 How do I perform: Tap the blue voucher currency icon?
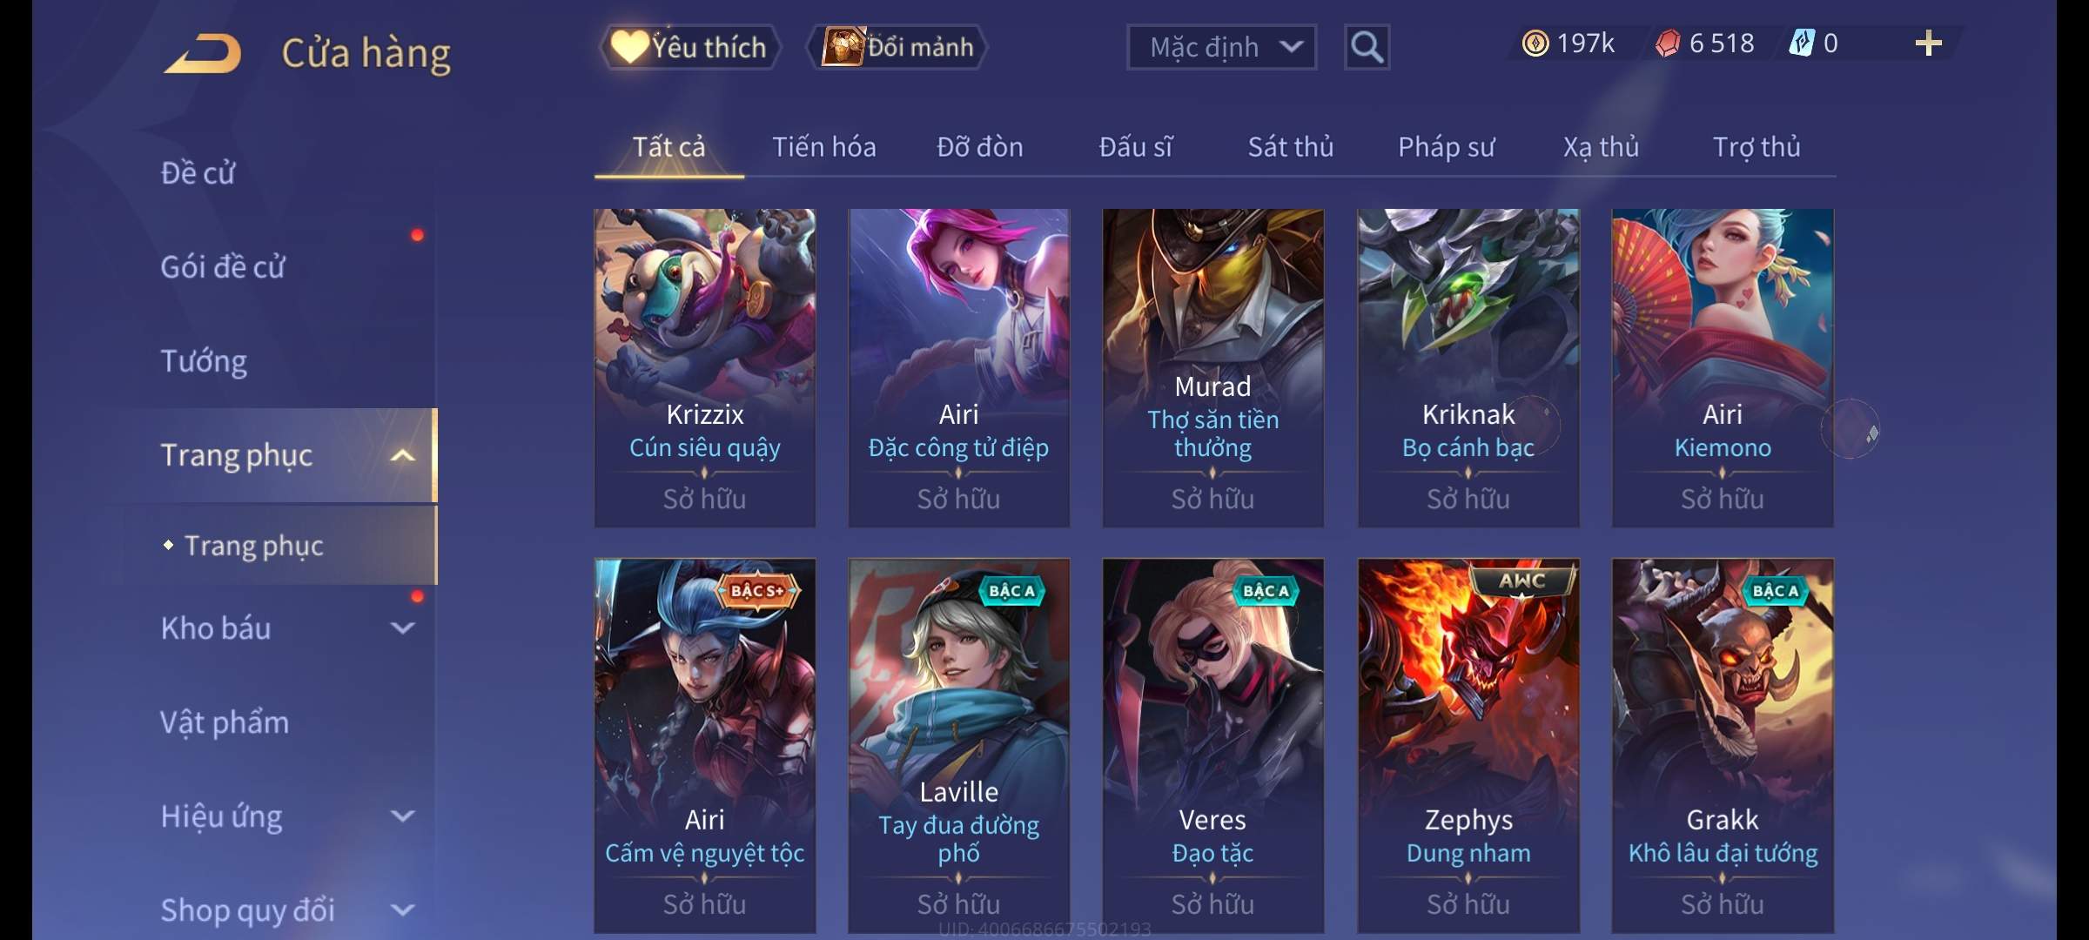[1801, 44]
